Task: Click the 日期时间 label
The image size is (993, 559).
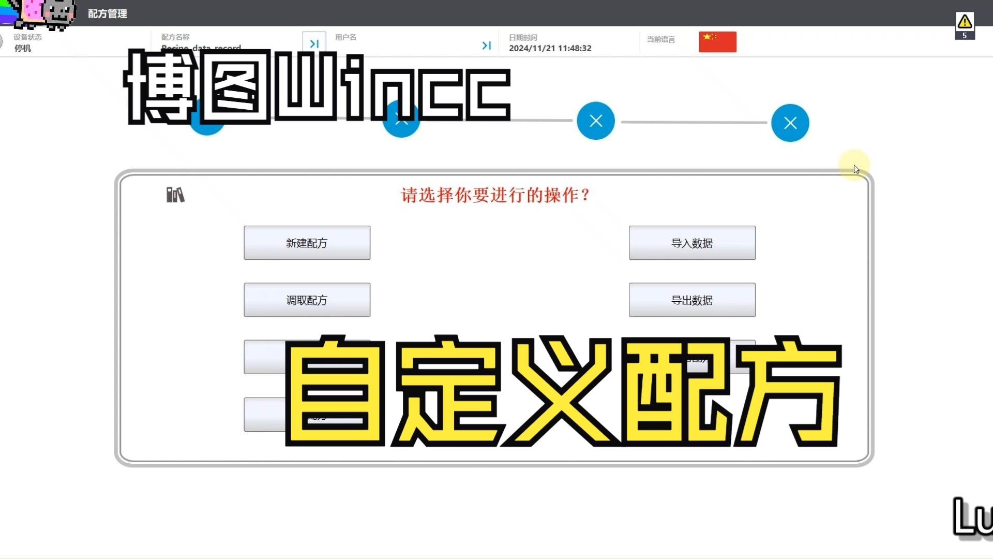Action: [523, 38]
